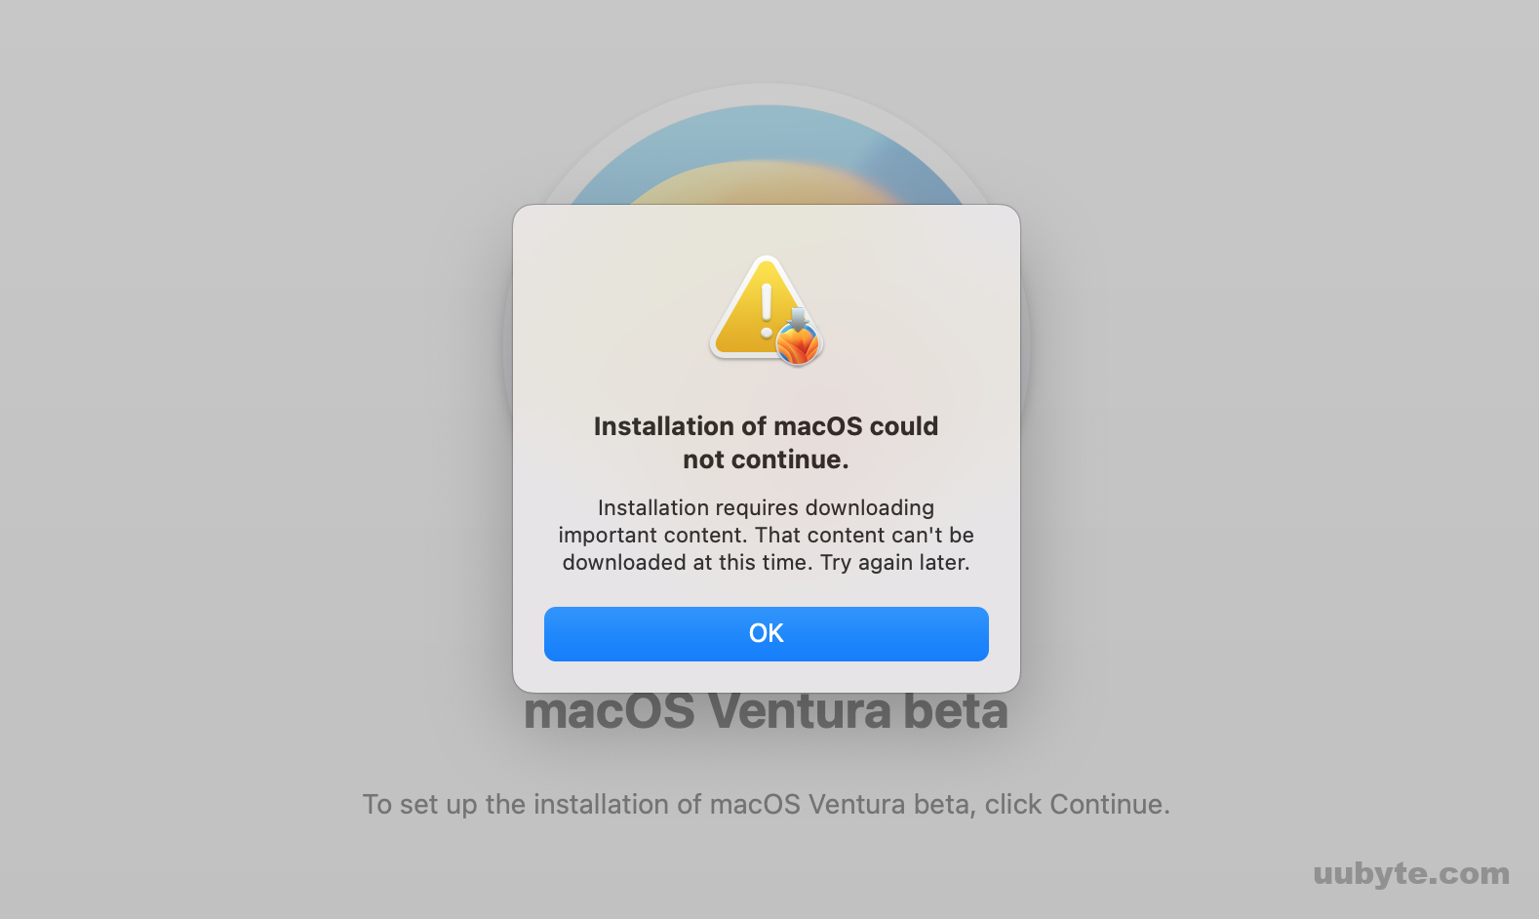This screenshot has height=919, width=1539.
Task: Click the Ventura installer badge on the warning icon
Action: [799, 344]
